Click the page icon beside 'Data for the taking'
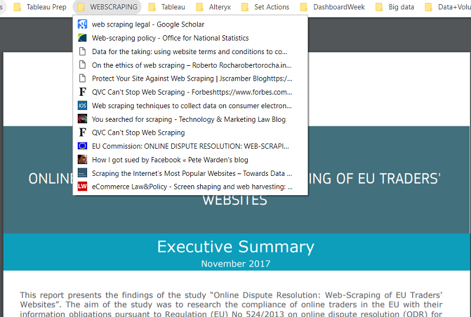Viewport: 471px width, 317px height. pyautogui.click(x=82, y=51)
